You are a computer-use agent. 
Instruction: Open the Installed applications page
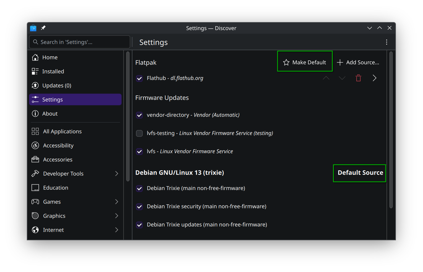point(75,71)
